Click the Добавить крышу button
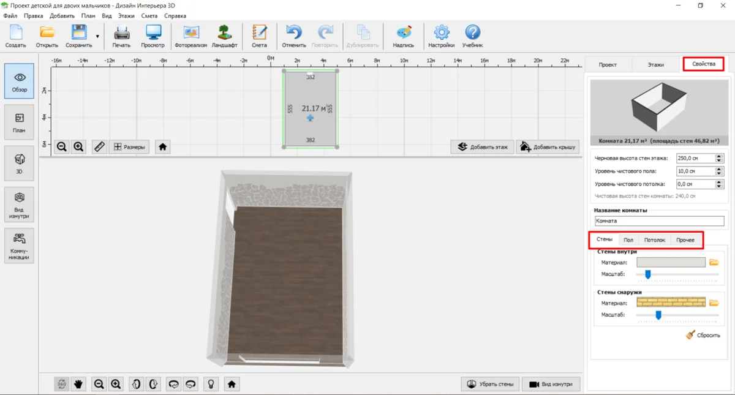 click(x=548, y=147)
